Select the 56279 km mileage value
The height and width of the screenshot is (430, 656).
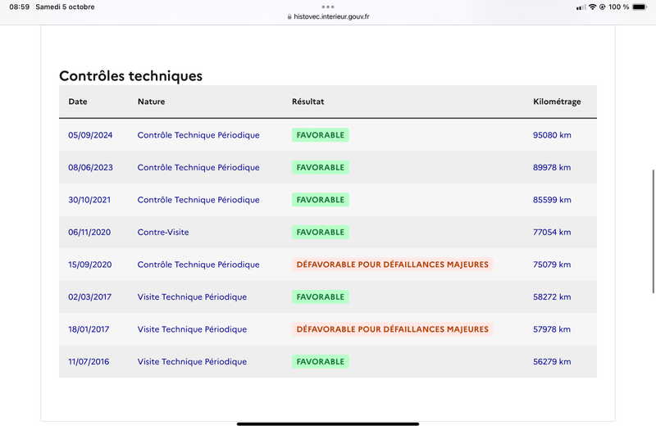pyautogui.click(x=552, y=362)
